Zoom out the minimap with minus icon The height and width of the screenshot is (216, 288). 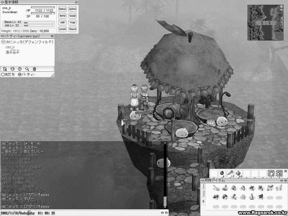coord(282,10)
